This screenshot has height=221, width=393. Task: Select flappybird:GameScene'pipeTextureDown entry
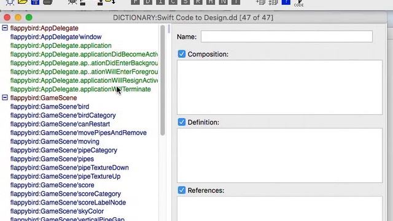coord(69,168)
